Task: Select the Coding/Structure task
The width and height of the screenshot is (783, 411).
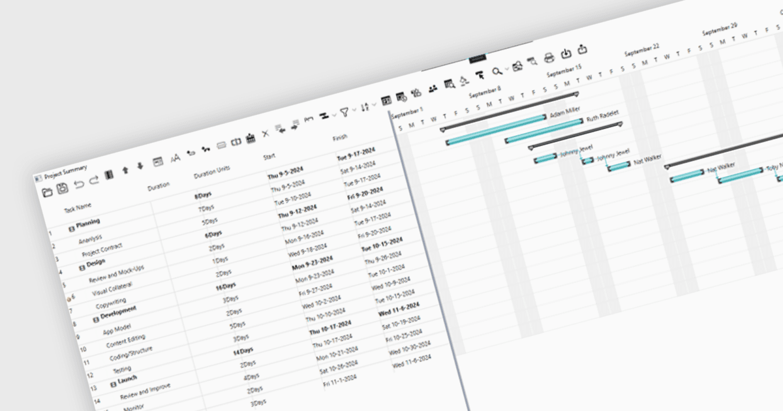Action: tap(131, 354)
